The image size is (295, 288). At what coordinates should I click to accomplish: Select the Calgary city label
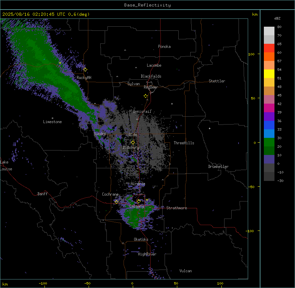137,206
